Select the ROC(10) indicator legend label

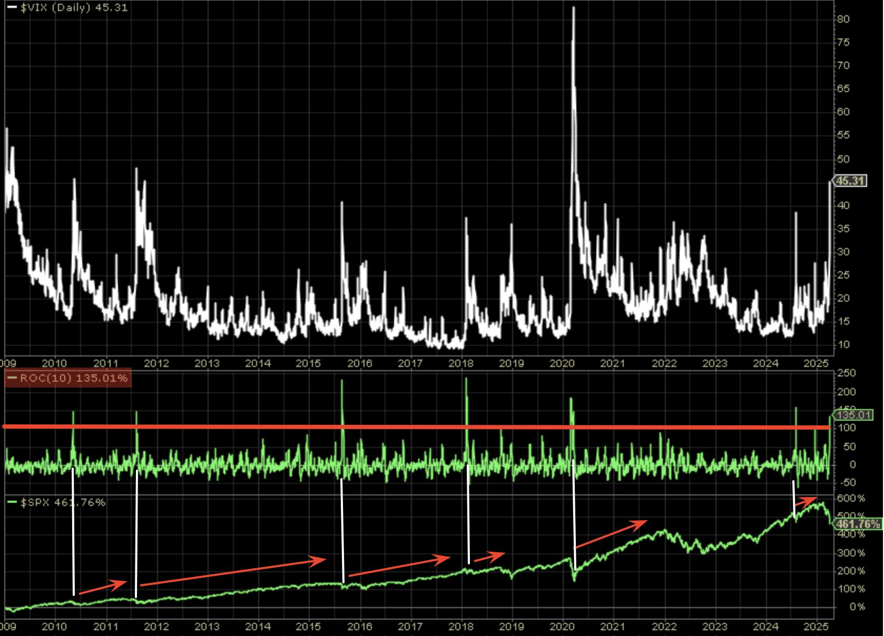pos(73,378)
